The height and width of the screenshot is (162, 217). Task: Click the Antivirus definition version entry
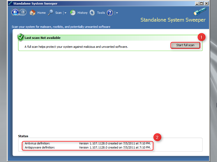[x=81, y=143]
